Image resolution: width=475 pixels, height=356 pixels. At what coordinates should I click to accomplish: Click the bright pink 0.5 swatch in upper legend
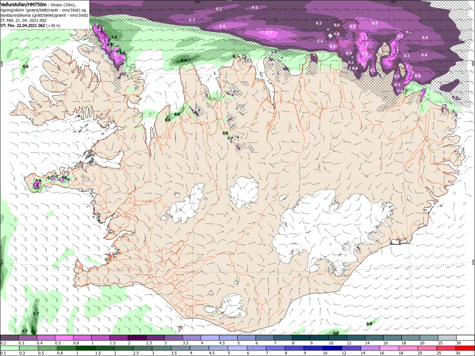pos(64,338)
